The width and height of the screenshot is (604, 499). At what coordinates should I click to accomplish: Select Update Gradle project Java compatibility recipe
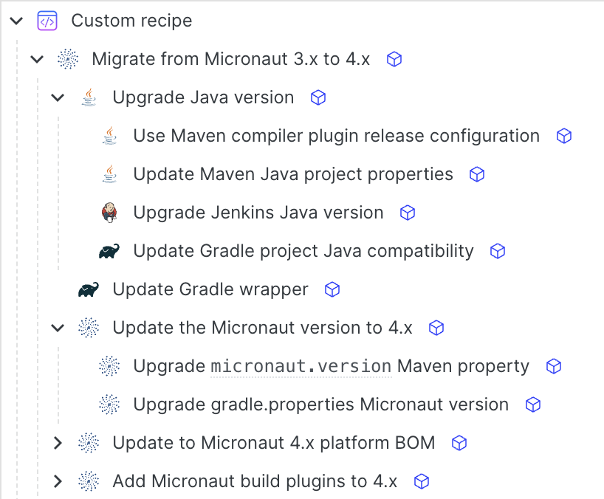point(303,251)
